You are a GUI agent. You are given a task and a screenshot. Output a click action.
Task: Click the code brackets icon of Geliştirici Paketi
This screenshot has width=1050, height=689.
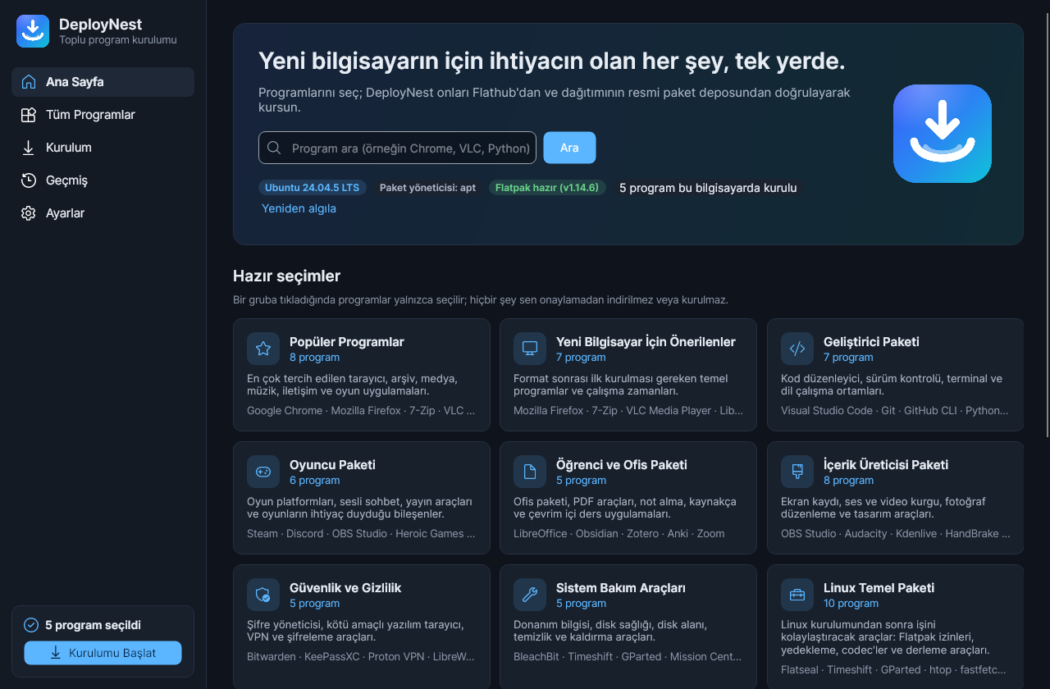pos(797,349)
